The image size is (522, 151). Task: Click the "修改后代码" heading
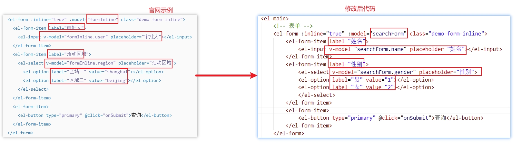click(360, 9)
